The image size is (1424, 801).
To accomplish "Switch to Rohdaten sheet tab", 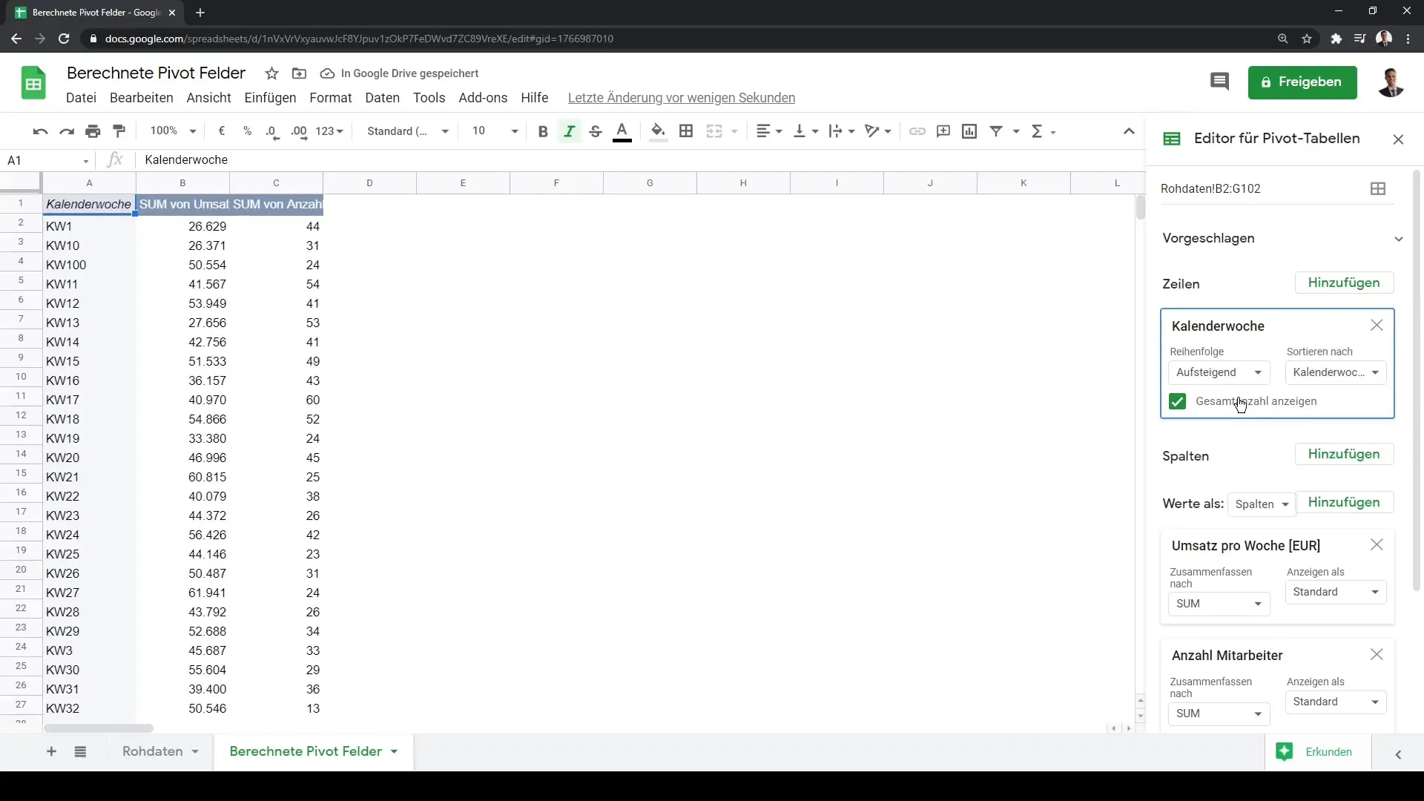I will pyautogui.click(x=151, y=751).
